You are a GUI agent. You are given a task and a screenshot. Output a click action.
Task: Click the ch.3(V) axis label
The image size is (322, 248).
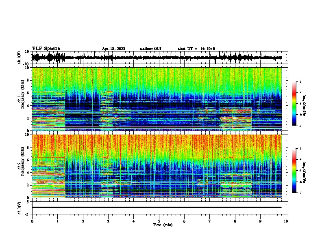20,208
